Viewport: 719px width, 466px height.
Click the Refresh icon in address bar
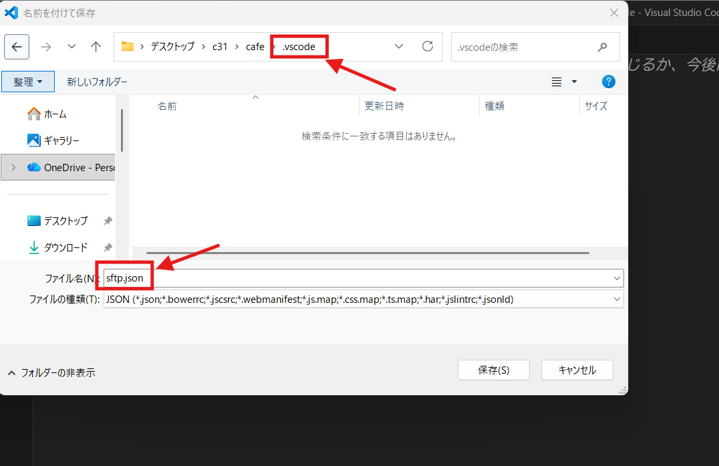[428, 47]
